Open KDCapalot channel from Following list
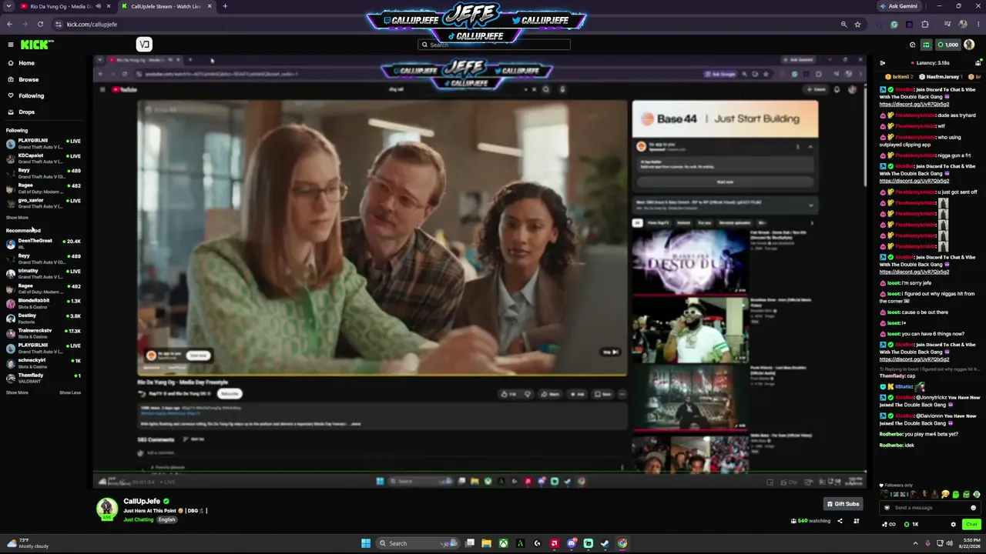 pyautogui.click(x=43, y=158)
